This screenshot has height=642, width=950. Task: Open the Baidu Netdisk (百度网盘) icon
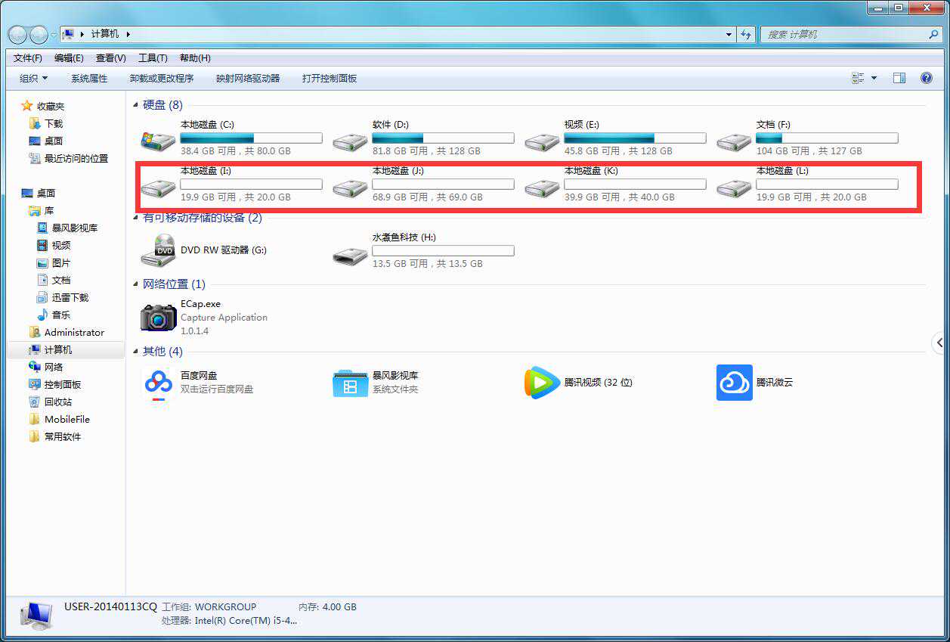point(159,383)
